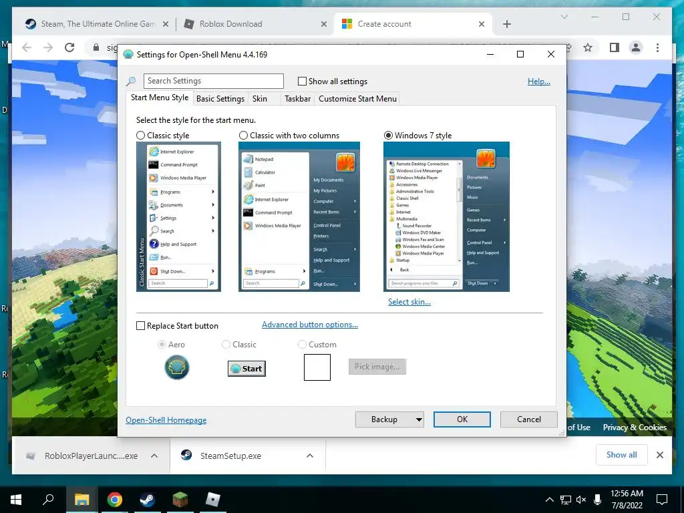Open Roblox from the taskbar

(x=212, y=500)
